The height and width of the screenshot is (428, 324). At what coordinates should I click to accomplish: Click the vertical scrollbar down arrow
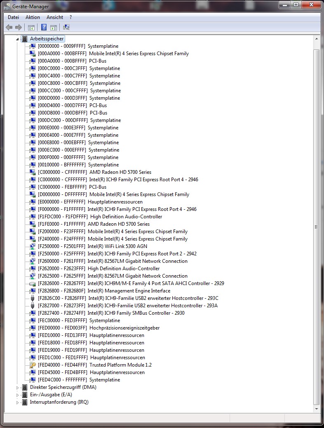[x=316, y=409]
